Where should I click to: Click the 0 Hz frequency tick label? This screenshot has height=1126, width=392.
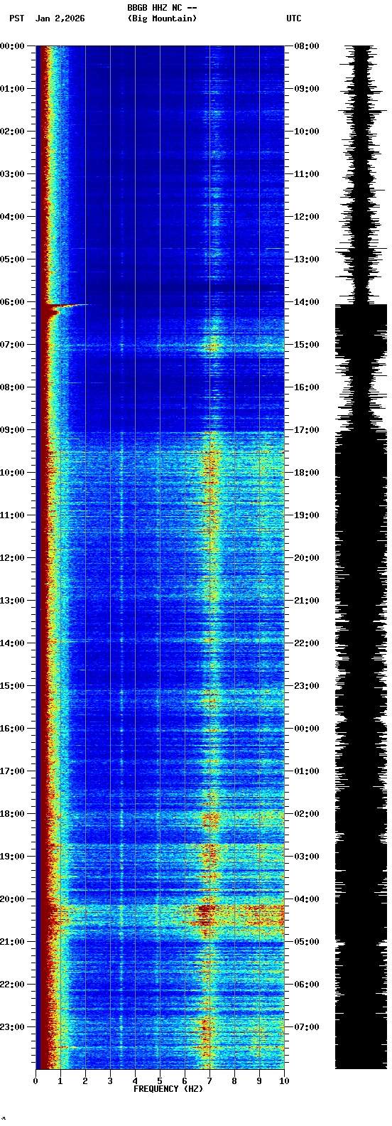pyautogui.click(x=36, y=1081)
